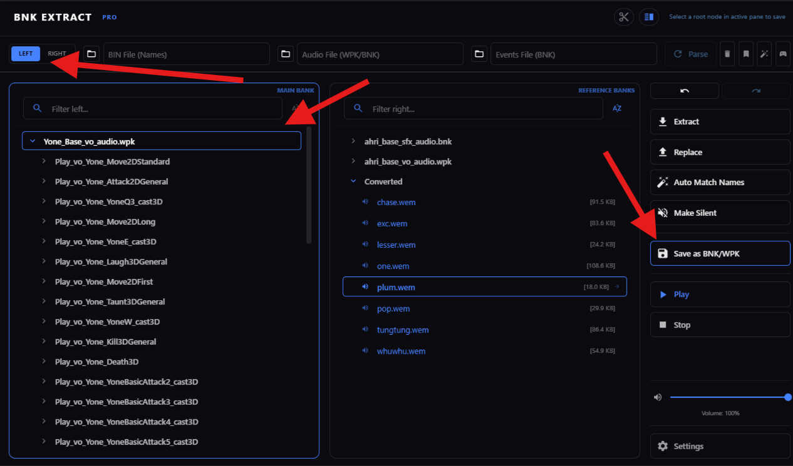Expand ahri_base_sfx_audio.bnk node

click(x=353, y=141)
